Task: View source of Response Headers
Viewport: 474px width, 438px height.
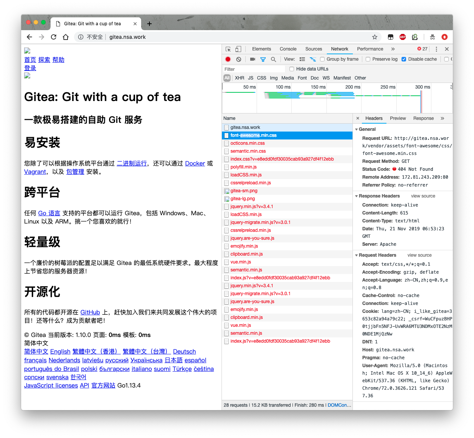Action: [x=423, y=196]
